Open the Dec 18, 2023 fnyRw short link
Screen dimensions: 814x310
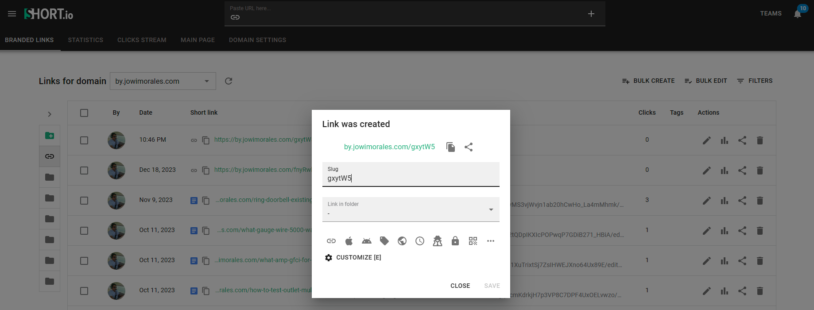pos(263,170)
